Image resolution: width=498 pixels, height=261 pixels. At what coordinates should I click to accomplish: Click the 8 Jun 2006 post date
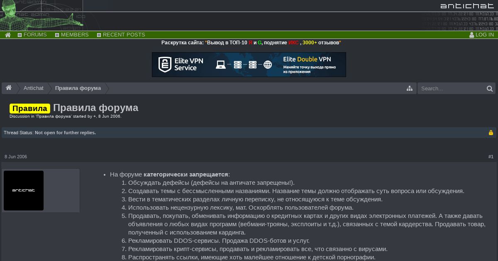pos(16,157)
